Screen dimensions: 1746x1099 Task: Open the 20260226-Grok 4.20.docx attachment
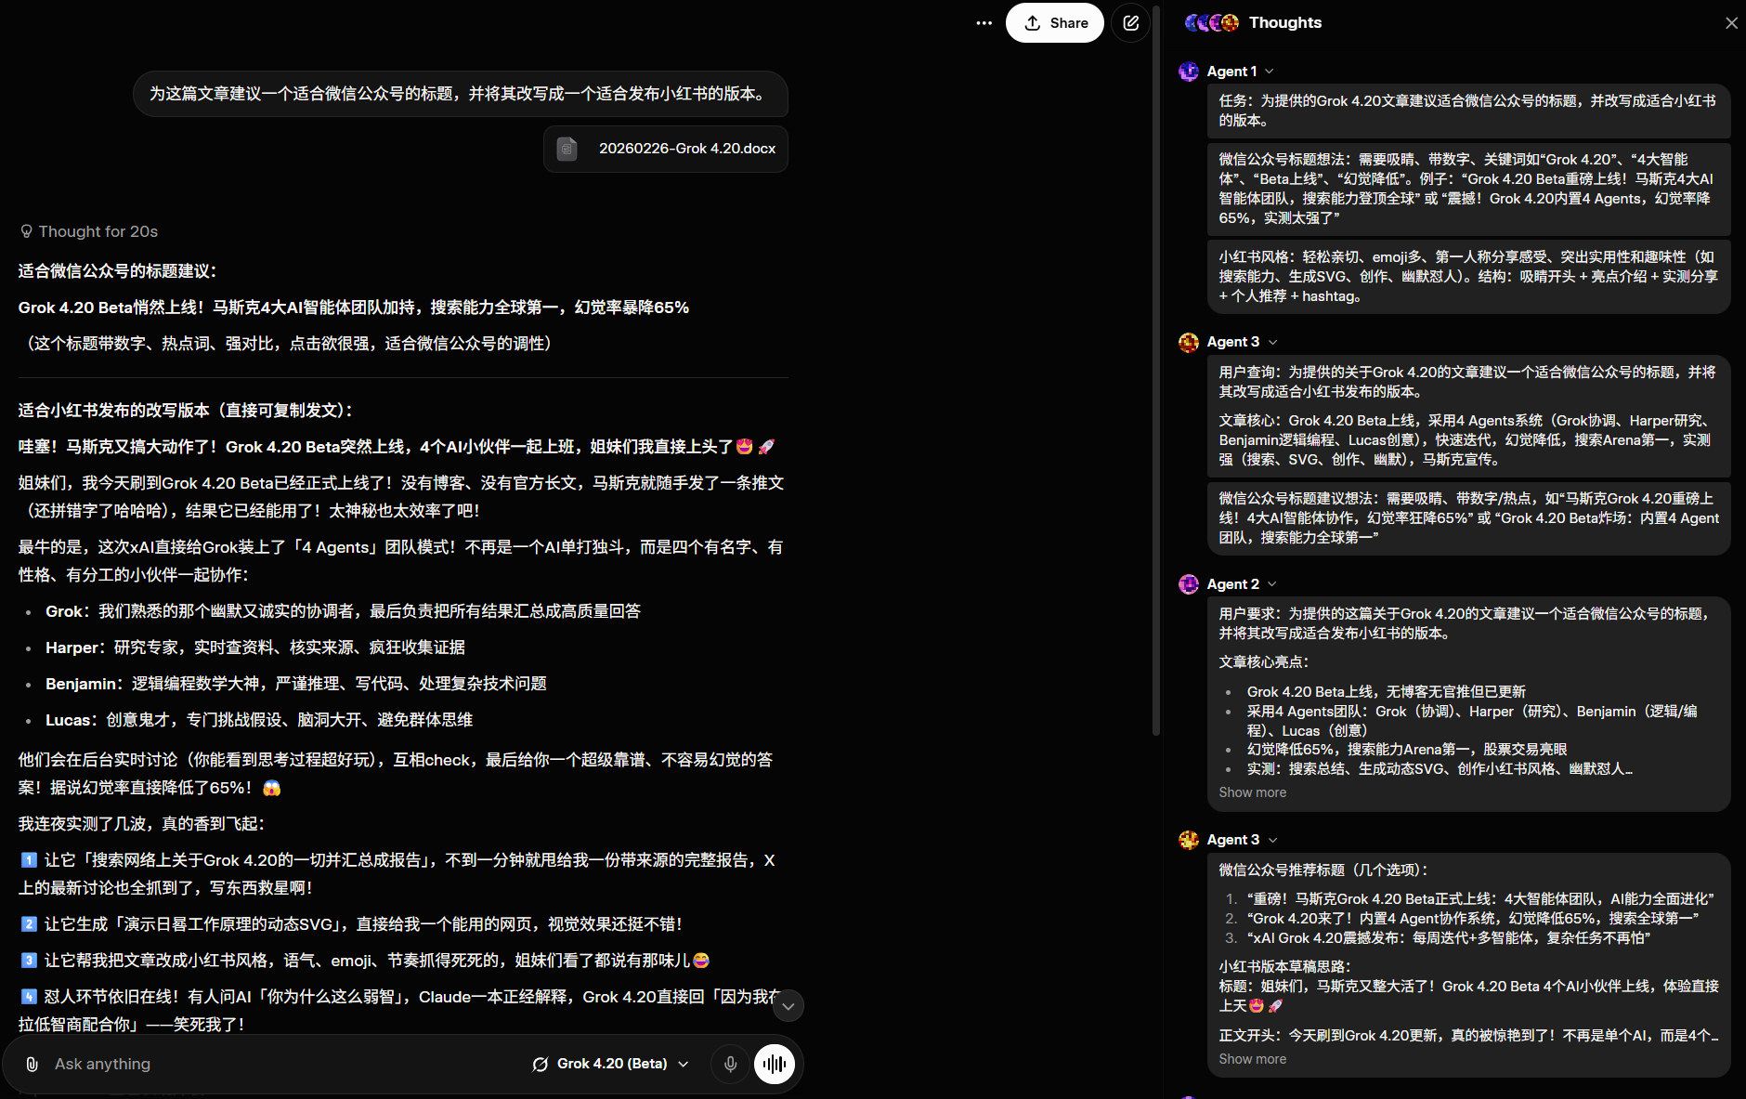tap(687, 149)
